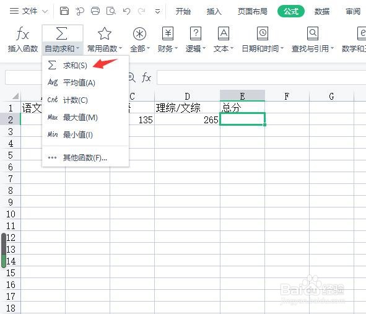This screenshot has height=314, width=366.
Task: Select row 1 header
Action: pyautogui.click(x=11, y=108)
